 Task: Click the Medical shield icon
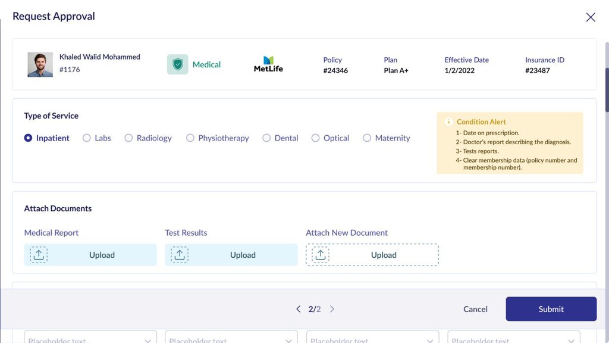(x=177, y=64)
